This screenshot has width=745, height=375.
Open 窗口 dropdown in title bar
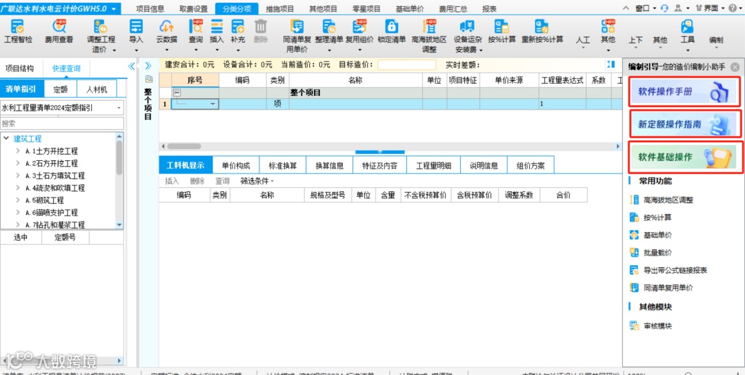point(646,8)
